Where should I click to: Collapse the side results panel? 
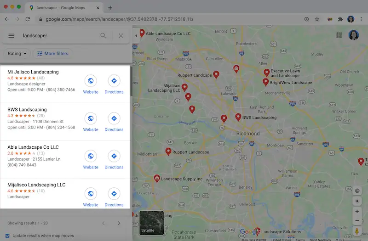[136, 36]
